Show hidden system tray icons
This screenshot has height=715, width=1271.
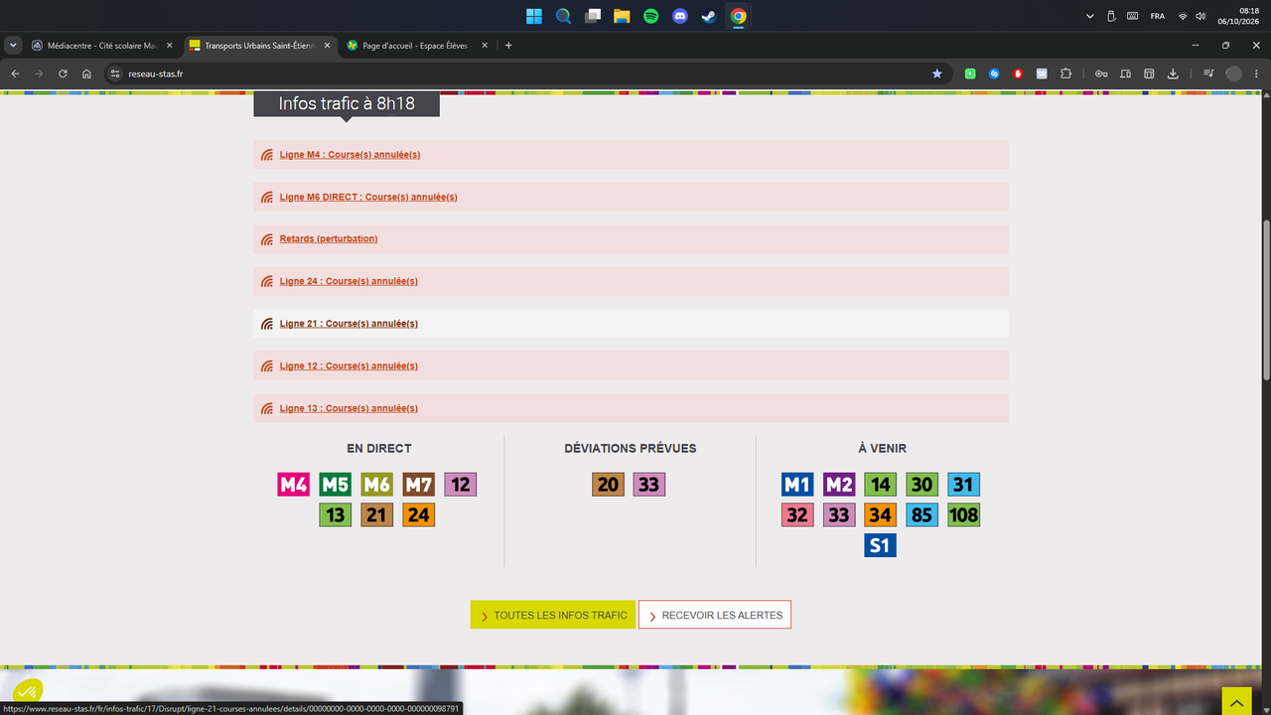(x=1090, y=16)
